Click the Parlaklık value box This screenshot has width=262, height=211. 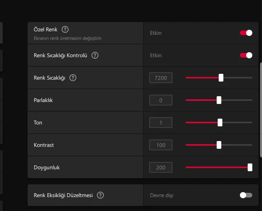pyautogui.click(x=161, y=100)
